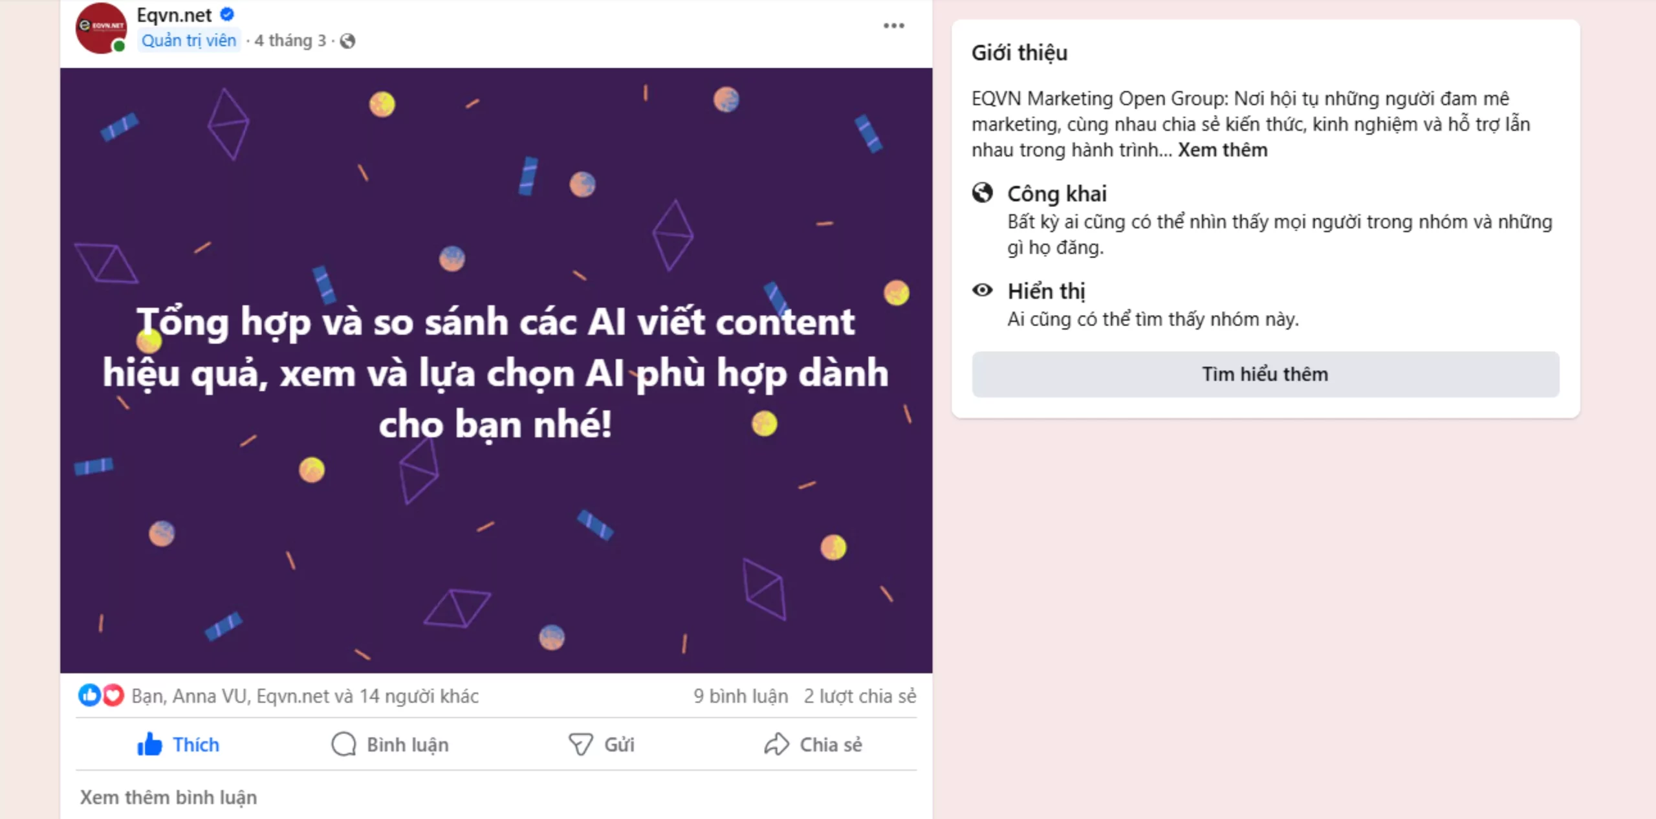Open the Eqvn.net author name link
The height and width of the screenshot is (819, 1656).
(174, 15)
